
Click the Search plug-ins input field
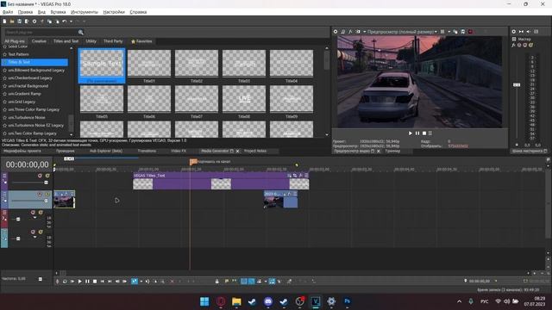click(x=41, y=33)
